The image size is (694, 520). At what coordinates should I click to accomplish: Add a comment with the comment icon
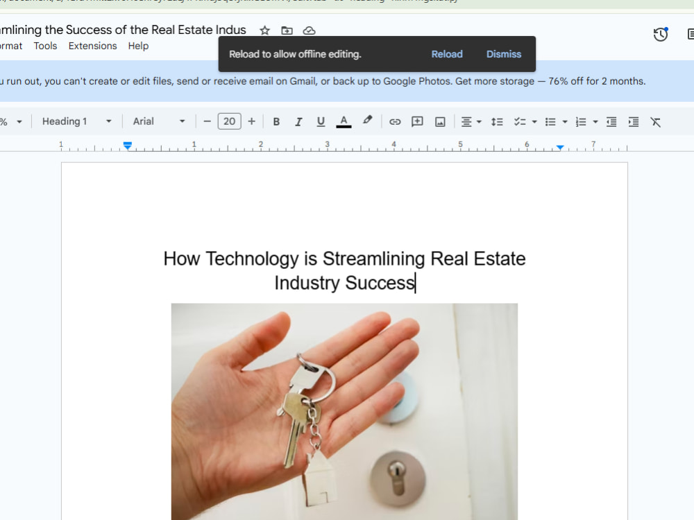[x=417, y=121]
